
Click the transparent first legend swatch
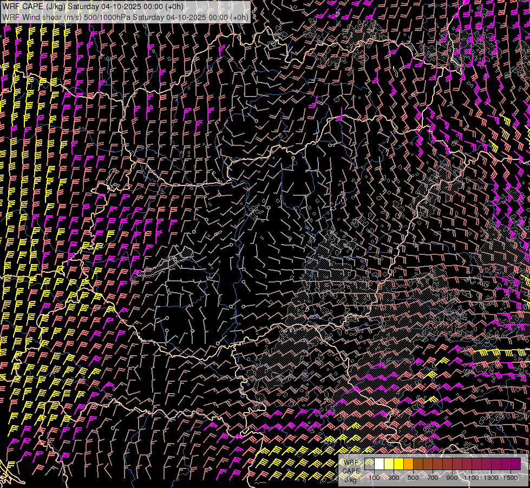click(x=369, y=464)
